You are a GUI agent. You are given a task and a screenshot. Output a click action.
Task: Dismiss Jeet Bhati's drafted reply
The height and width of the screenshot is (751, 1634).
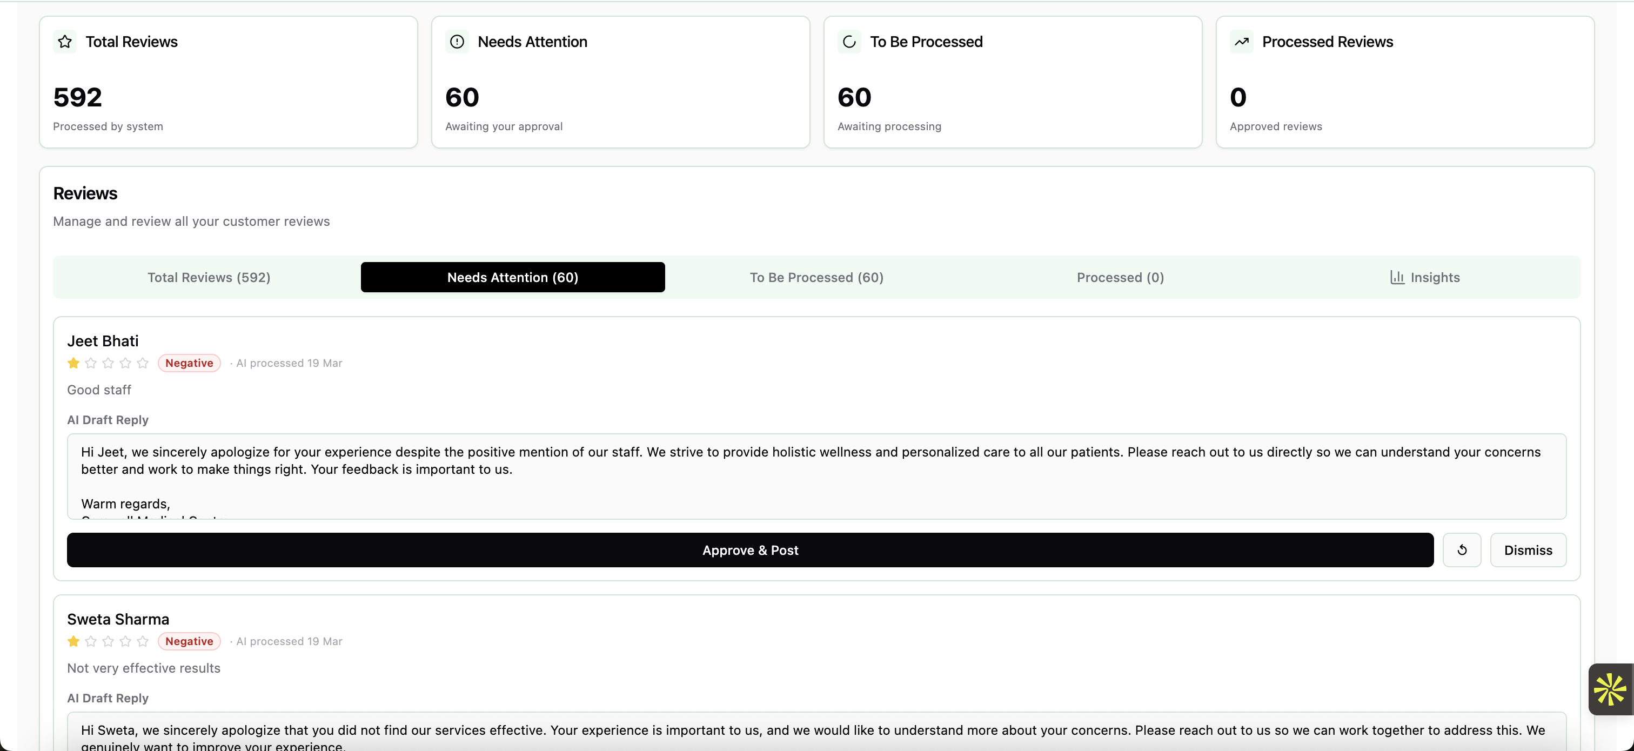coord(1528,549)
